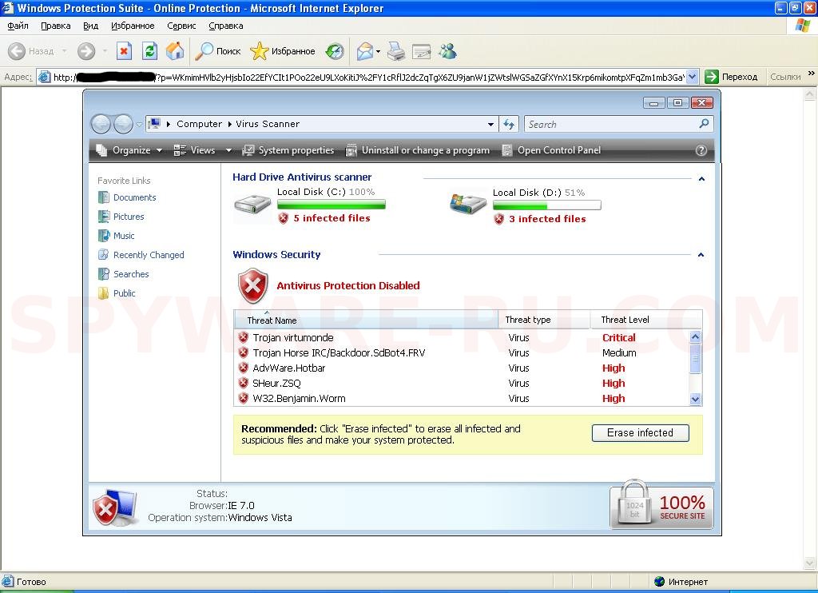Image resolution: width=818 pixels, height=593 pixels.
Task: Collapse the Windows Security section
Action: 701,255
